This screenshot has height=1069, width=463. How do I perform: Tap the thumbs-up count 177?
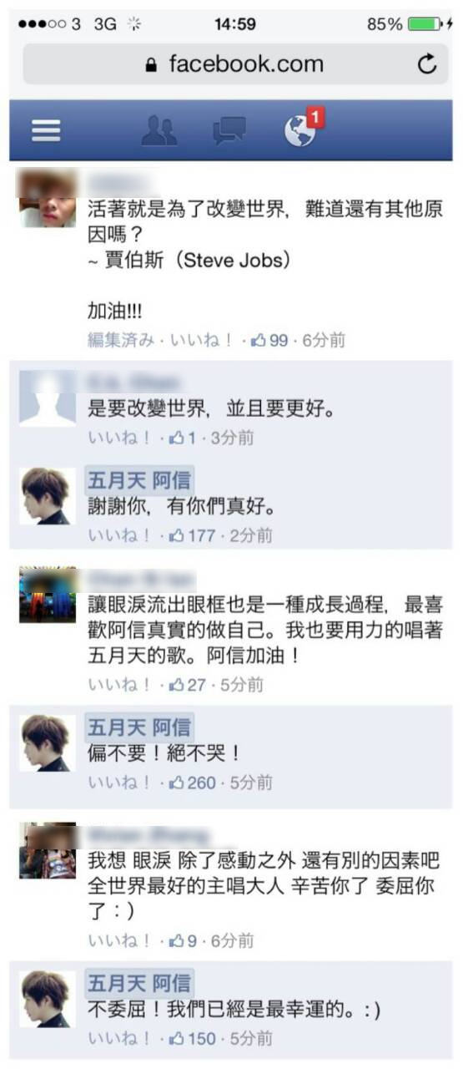[192, 535]
